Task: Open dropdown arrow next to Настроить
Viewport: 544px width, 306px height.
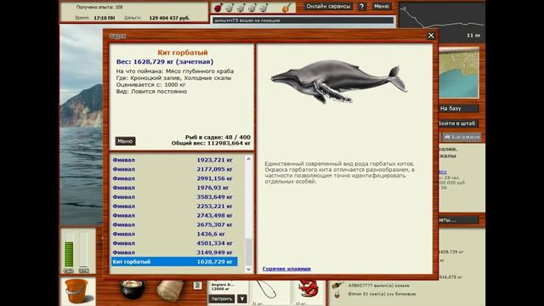Action: [242, 298]
